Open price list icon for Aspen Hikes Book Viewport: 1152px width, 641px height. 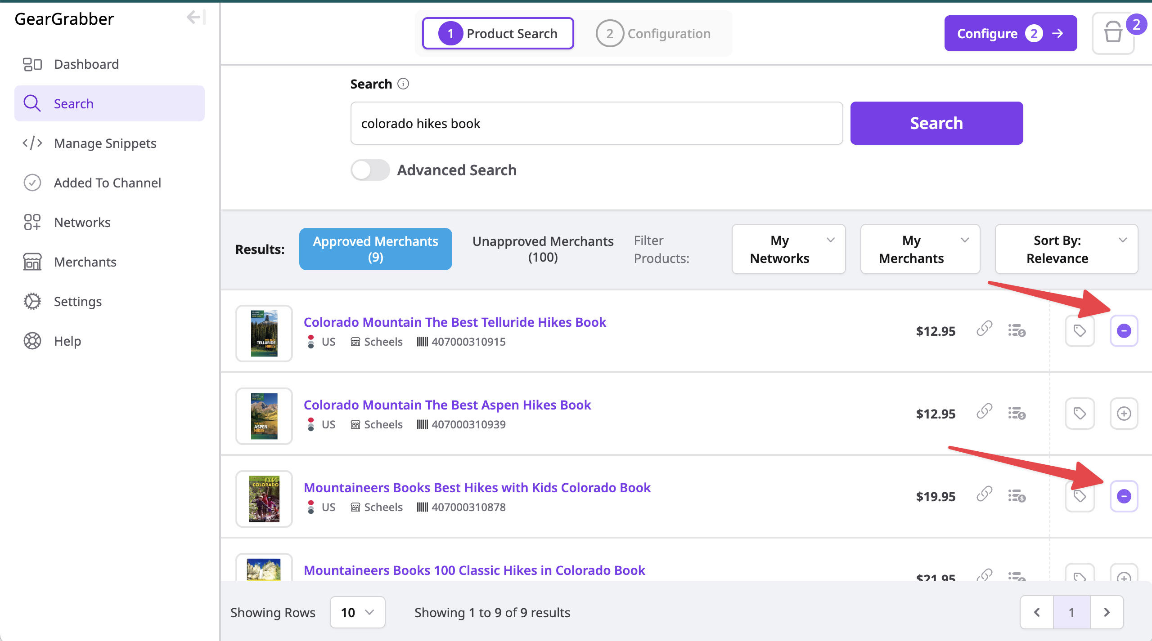pos(1017,413)
